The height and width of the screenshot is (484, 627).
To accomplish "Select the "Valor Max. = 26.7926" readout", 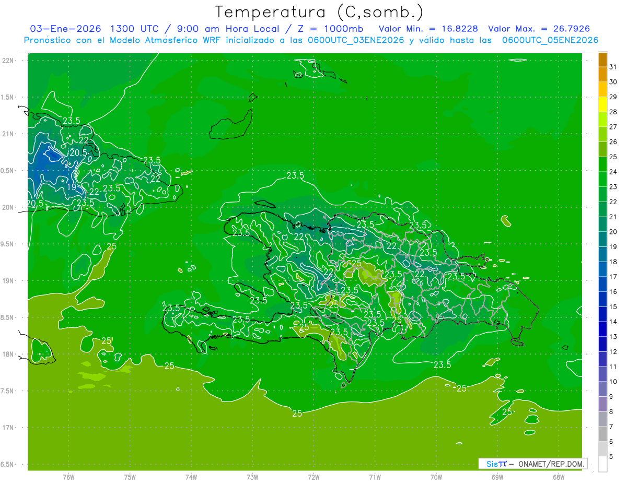I will pos(539,29).
